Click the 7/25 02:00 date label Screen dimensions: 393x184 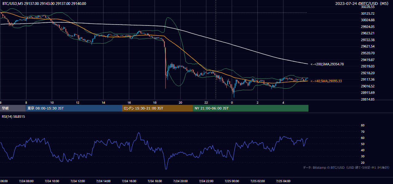(x=258, y=181)
